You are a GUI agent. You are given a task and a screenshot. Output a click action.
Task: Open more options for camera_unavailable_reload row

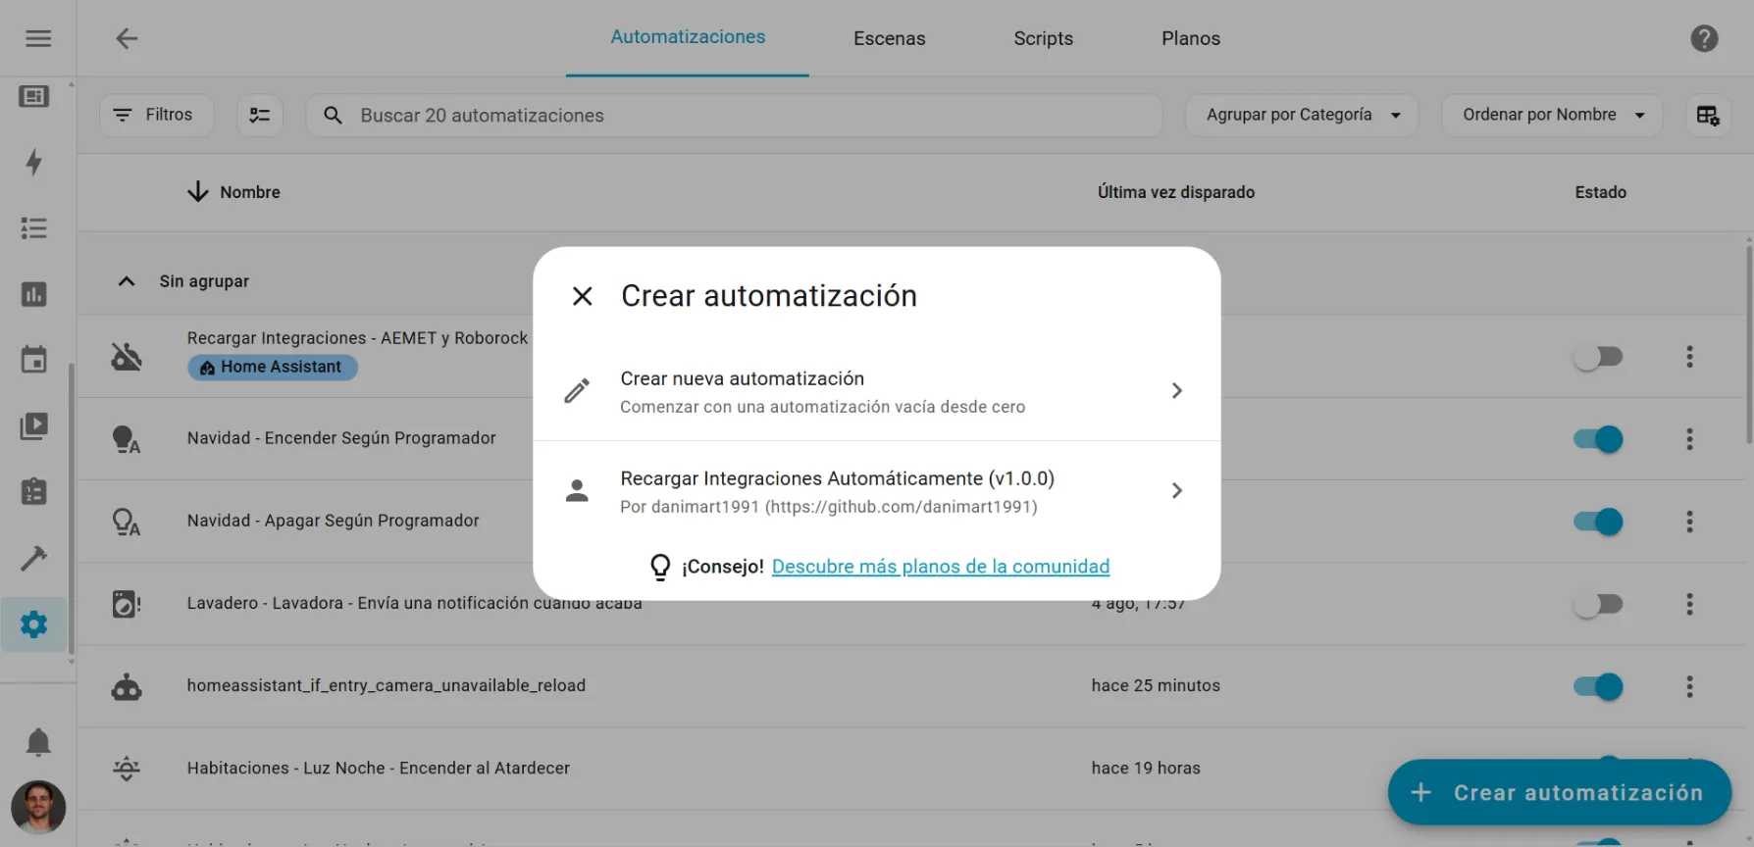click(1689, 686)
